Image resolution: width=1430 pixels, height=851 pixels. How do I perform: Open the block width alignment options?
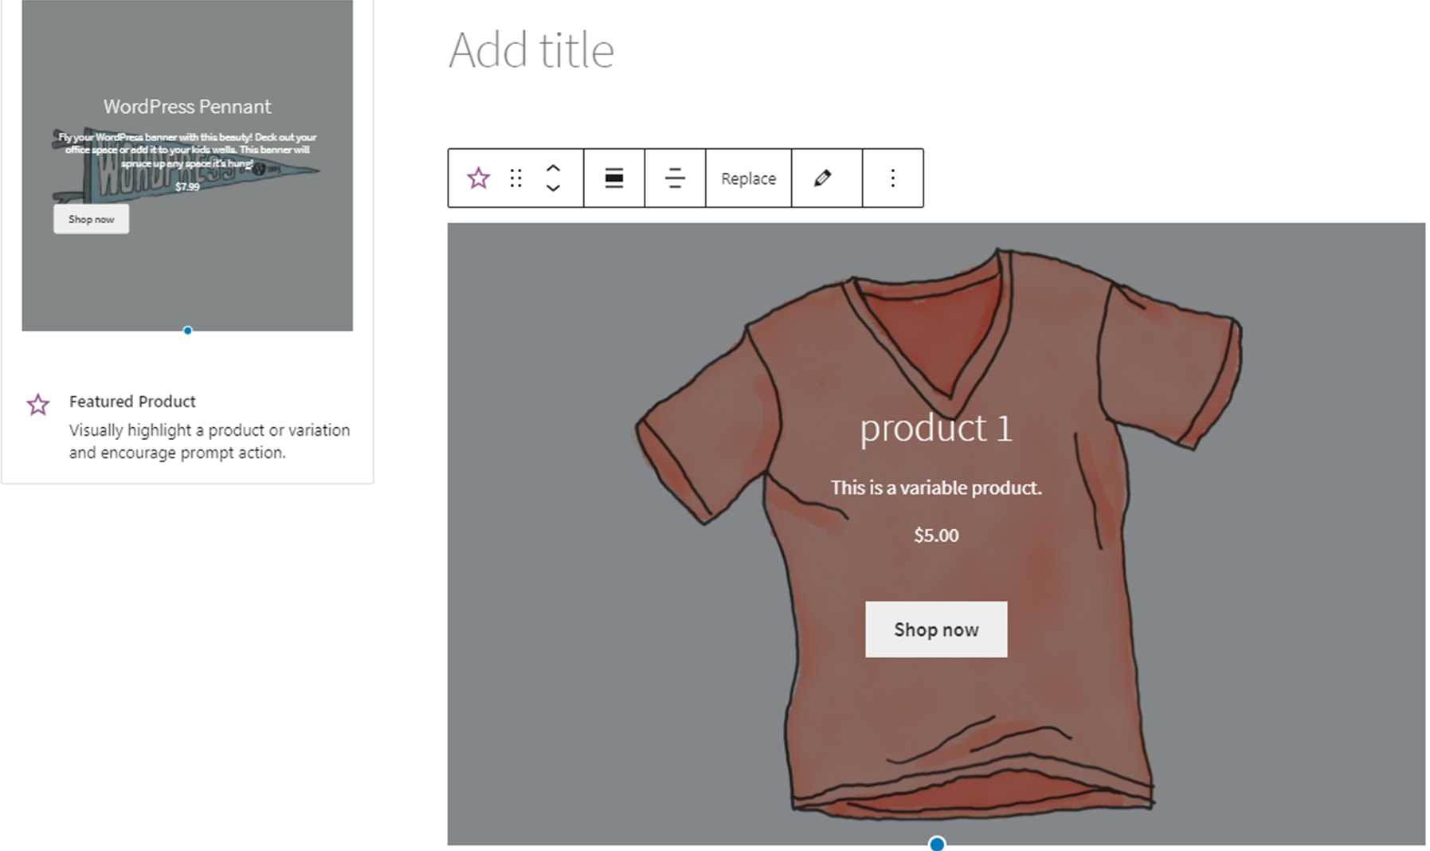point(614,178)
